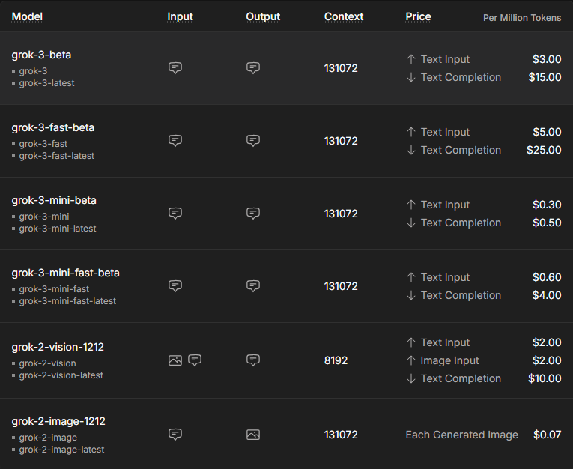
Task: Click the Model column header
Action: click(x=27, y=16)
